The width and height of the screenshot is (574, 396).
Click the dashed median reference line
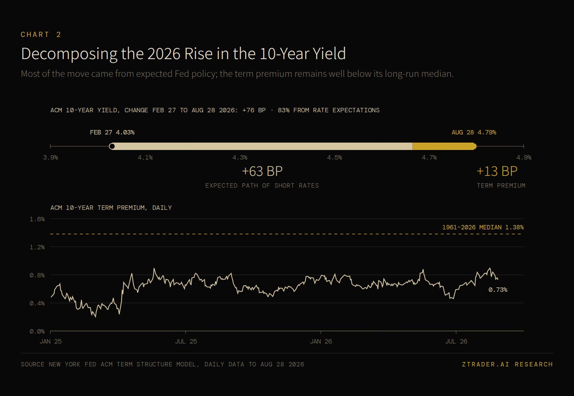coord(287,234)
